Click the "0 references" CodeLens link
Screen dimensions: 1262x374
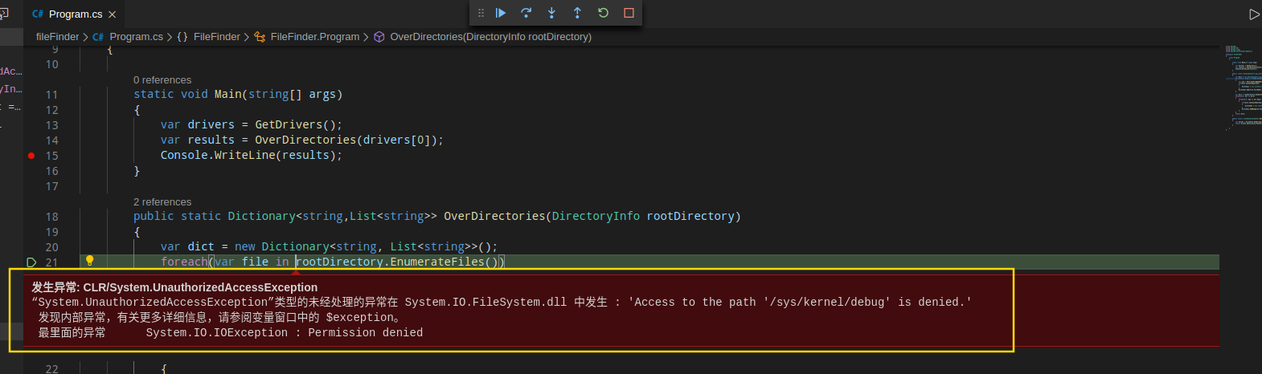coord(162,80)
